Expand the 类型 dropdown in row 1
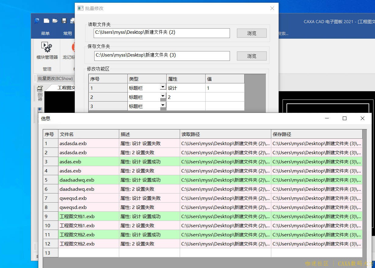The width and height of the screenshot is (375, 268). coord(163,87)
